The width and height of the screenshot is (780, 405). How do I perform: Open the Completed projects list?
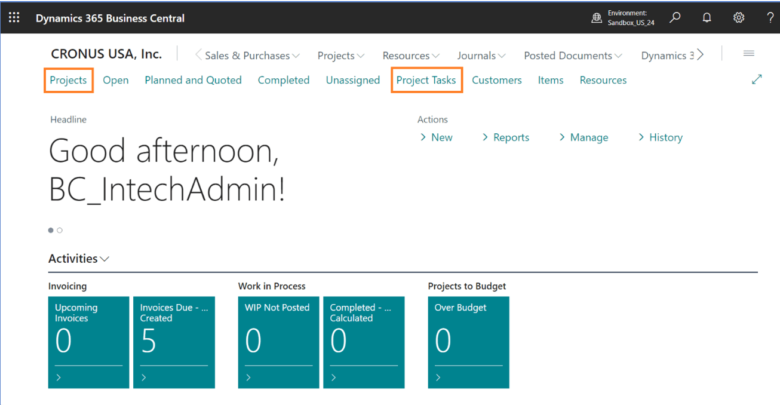click(284, 80)
